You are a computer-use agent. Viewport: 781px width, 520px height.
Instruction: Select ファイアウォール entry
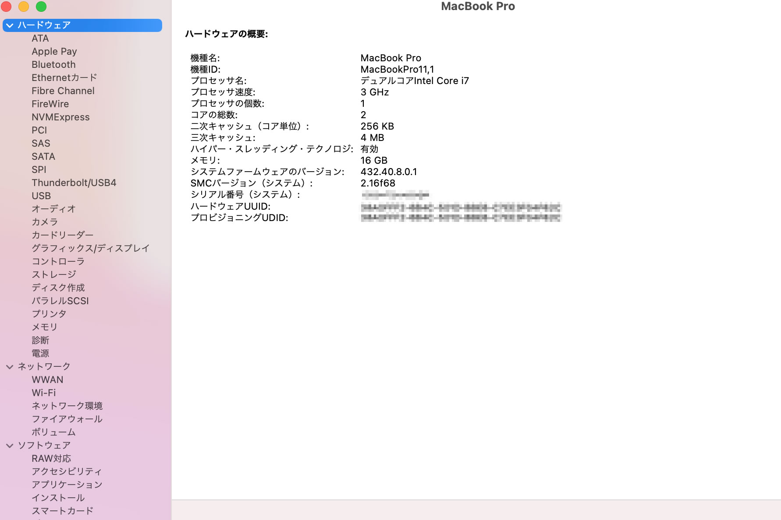point(67,419)
